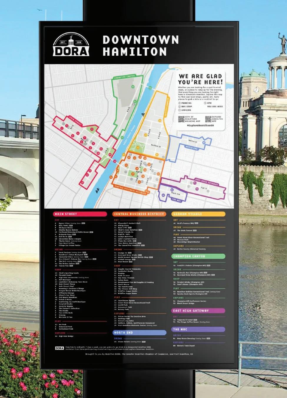
Task: Click the Central Business District map label
Action: [130, 189]
